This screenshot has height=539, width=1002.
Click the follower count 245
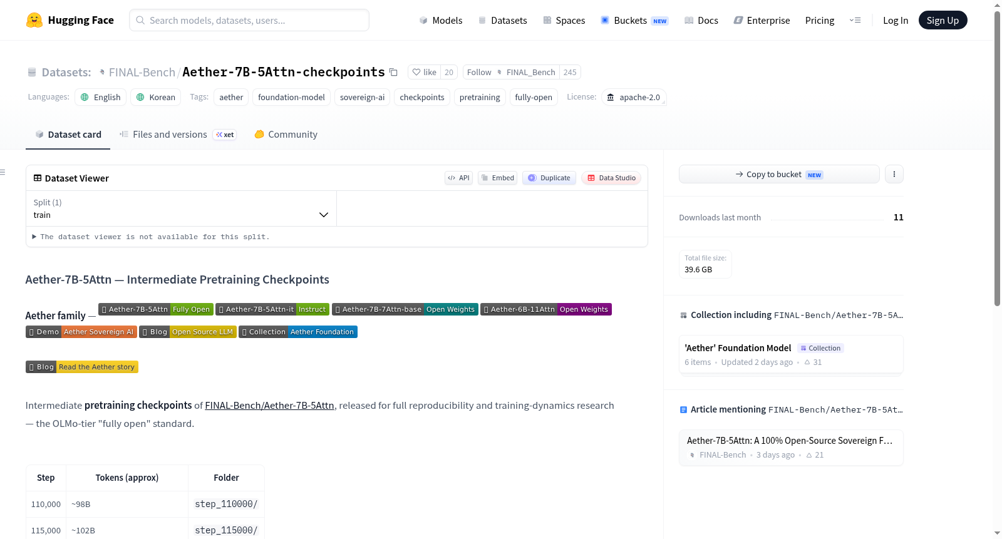570,72
